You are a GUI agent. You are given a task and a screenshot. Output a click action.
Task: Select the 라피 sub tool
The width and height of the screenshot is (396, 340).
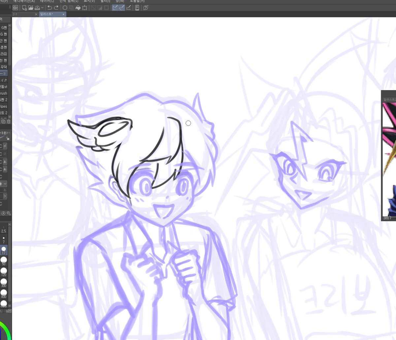[x=4, y=54]
